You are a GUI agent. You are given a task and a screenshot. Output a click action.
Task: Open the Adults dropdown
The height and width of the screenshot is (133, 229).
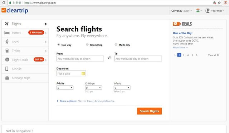[x=65, y=88]
